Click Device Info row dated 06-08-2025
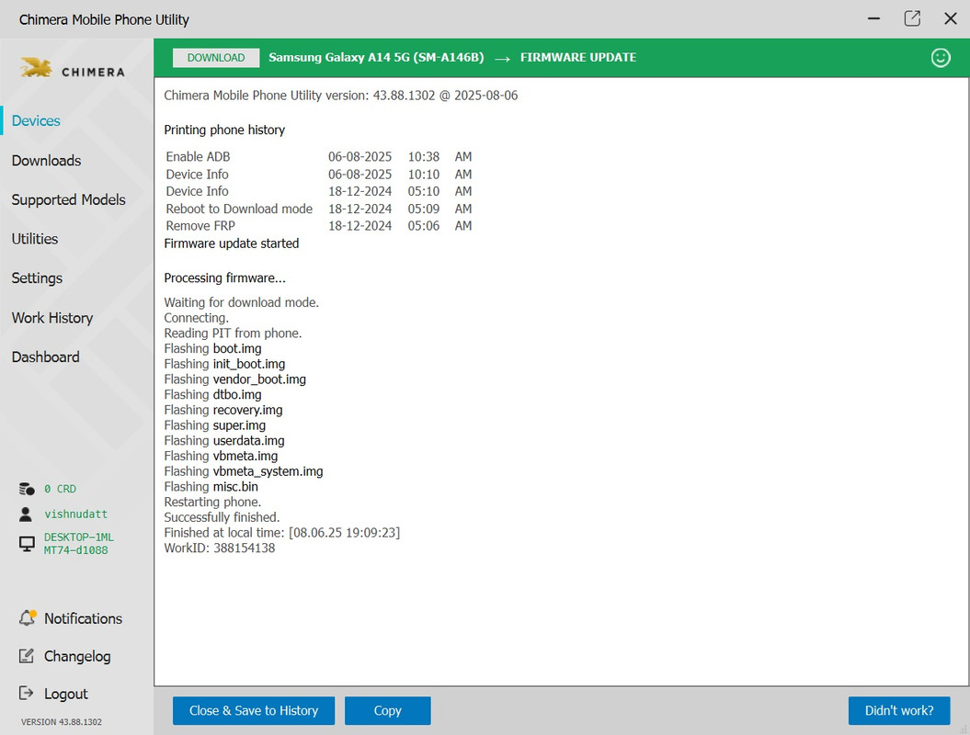 click(319, 175)
